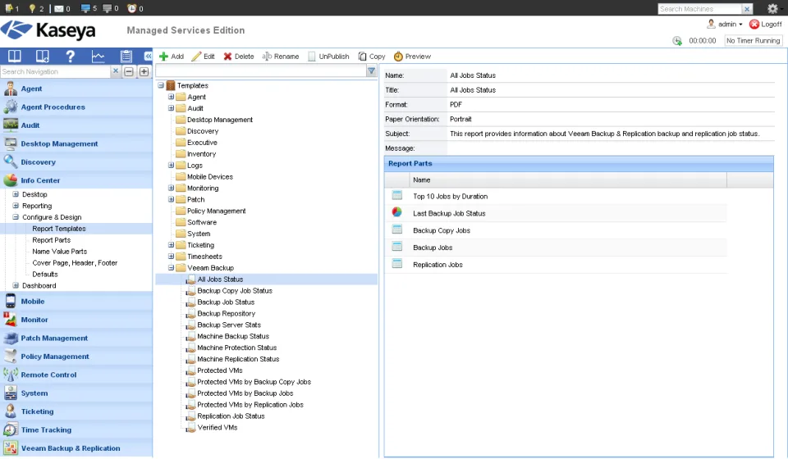Open the Desktop Management module
Screen dimensions: 788x459
coord(76,143)
